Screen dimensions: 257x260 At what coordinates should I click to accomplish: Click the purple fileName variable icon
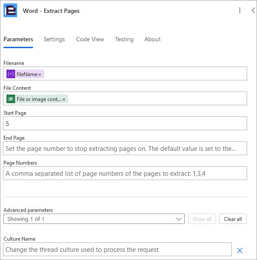(11, 74)
